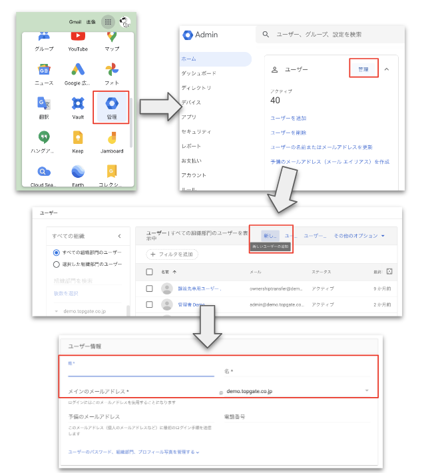Screen dimensions: 434x473
Task: Collapse the ユーザー card chevron
Action: (x=387, y=69)
